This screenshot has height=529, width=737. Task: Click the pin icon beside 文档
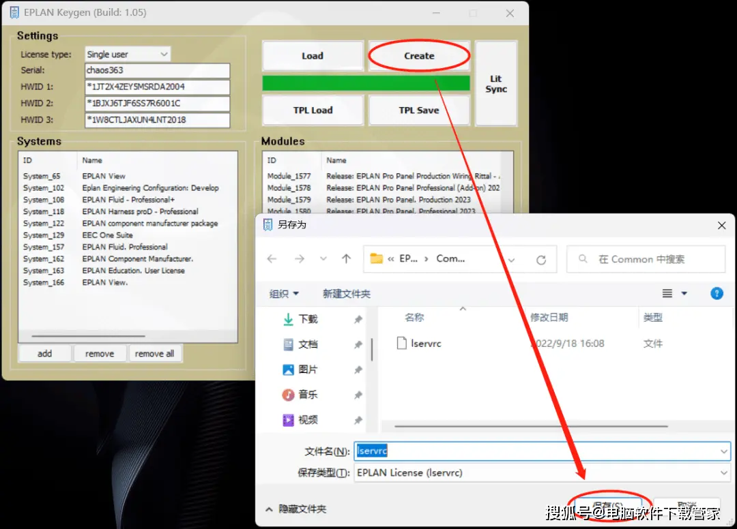[x=358, y=344]
